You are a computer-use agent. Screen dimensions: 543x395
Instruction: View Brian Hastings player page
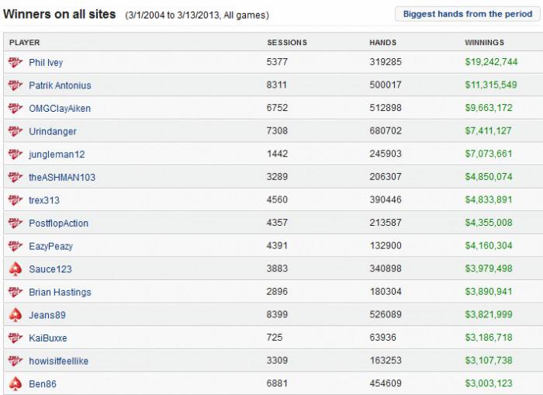click(60, 293)
